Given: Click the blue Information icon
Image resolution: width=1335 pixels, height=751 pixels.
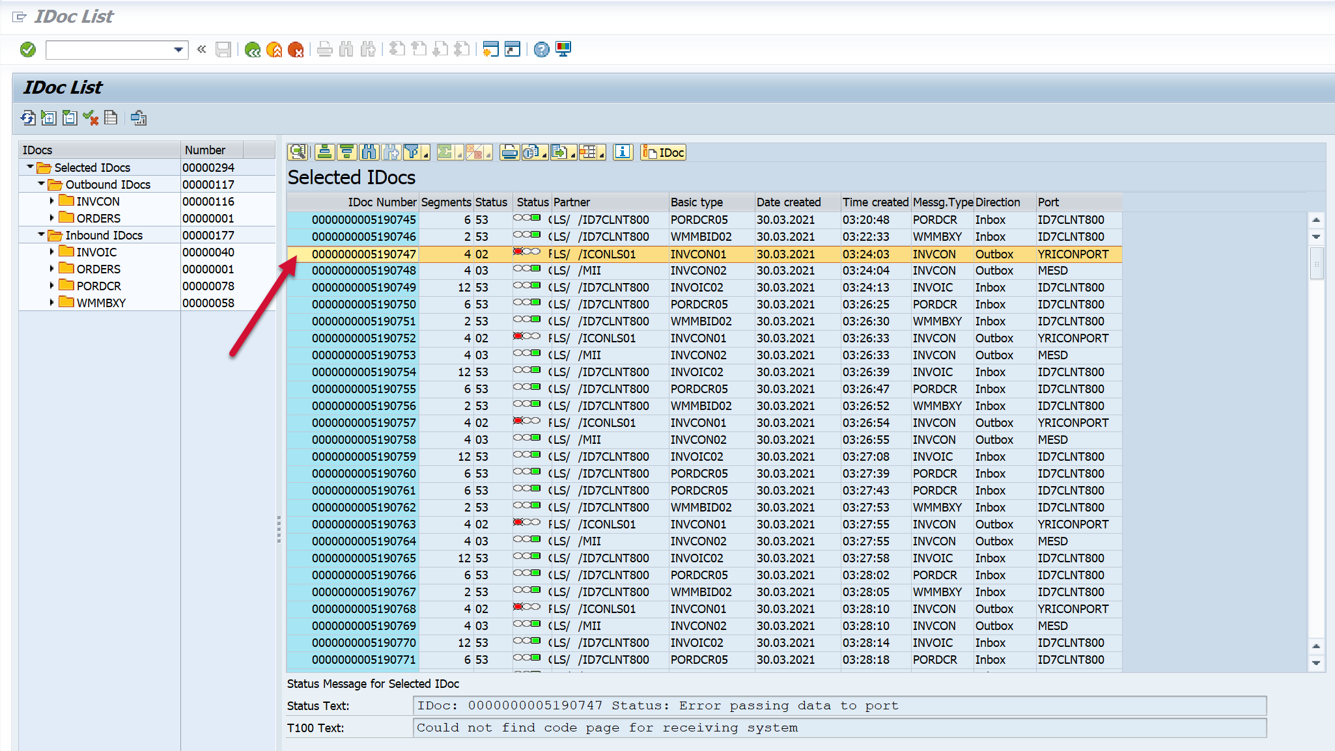Looking at the screenshot, I should (x=623, y=152).
